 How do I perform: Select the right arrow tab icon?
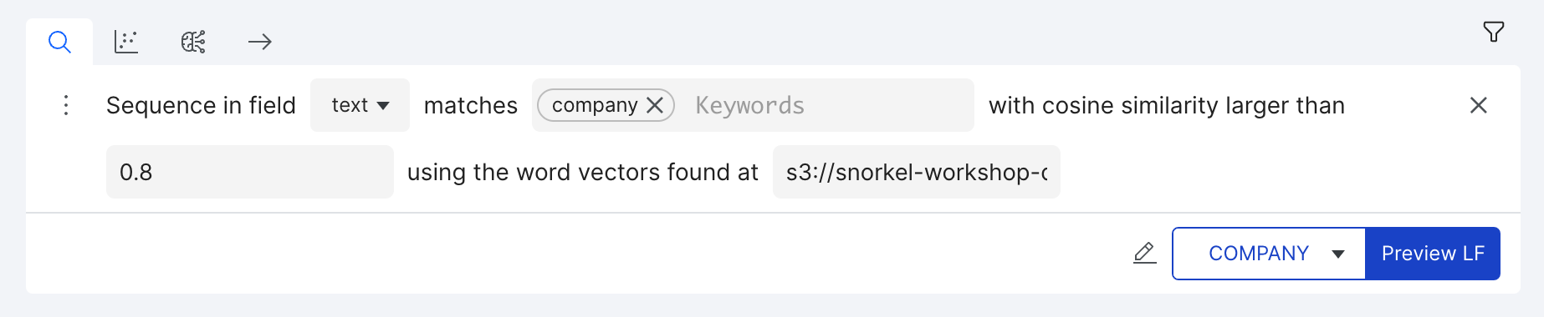(260, 42)
